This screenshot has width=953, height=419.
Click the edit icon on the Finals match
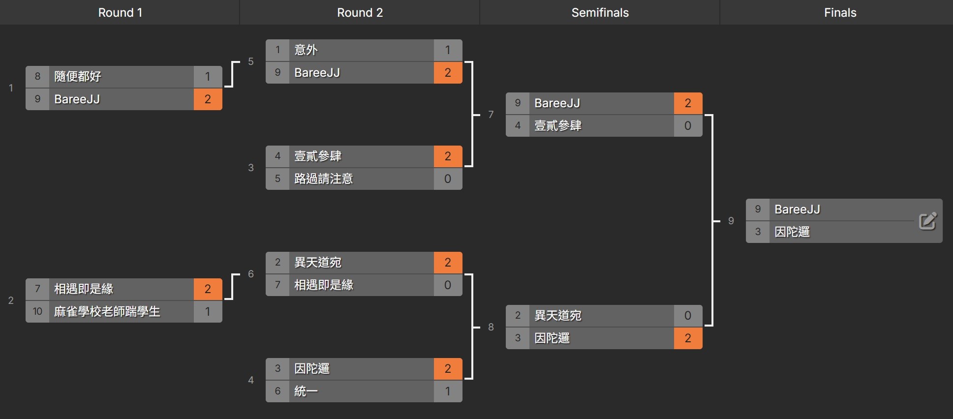click(927, 221)
